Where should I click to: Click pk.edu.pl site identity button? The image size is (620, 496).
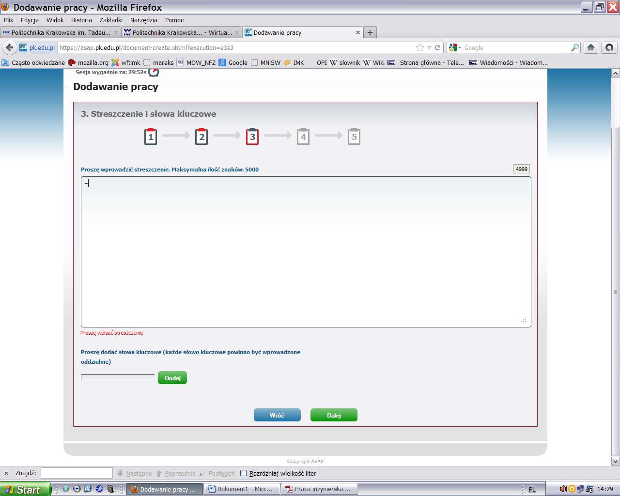coord(37,47)
